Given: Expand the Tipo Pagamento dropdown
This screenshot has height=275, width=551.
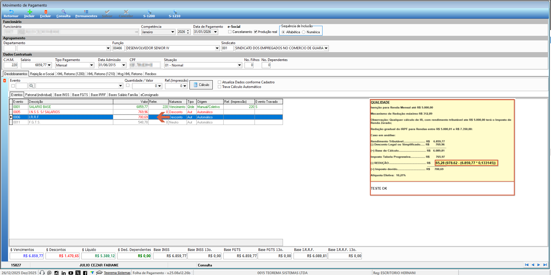Looking at the screenshot, I should click(x=91, y=65).
